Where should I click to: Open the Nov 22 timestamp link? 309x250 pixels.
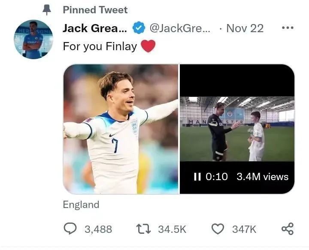245,28
